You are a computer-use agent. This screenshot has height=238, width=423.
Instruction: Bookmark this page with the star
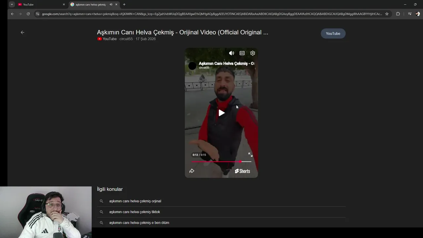pos(387,14)
